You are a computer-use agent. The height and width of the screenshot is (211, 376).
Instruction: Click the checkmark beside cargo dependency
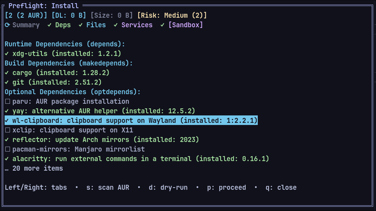coord(6,73)
